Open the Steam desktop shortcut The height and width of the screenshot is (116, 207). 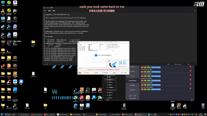(x=3, y=27)
